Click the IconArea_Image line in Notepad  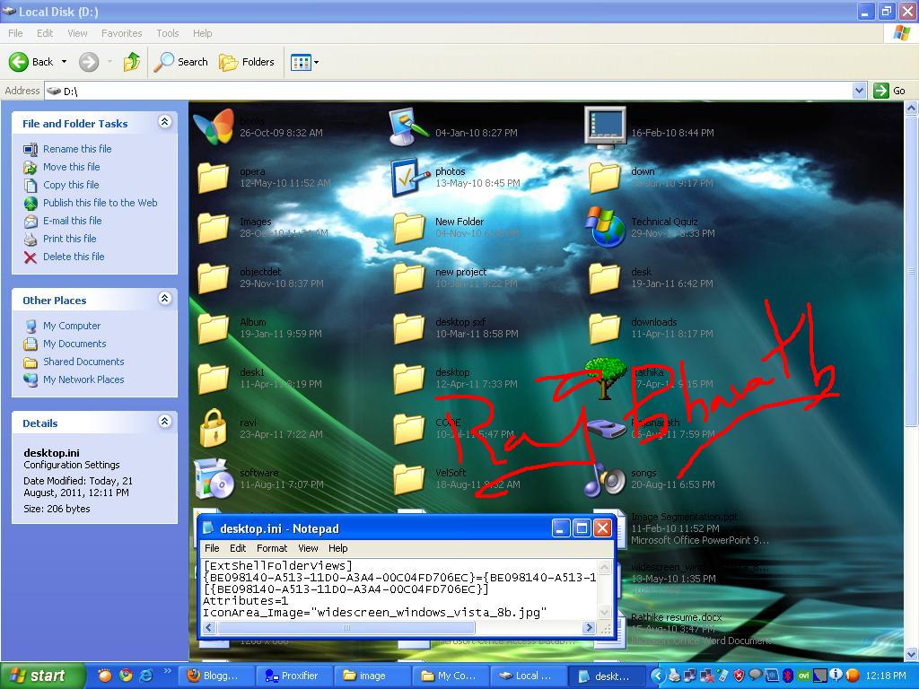click(x=375, y=612)
